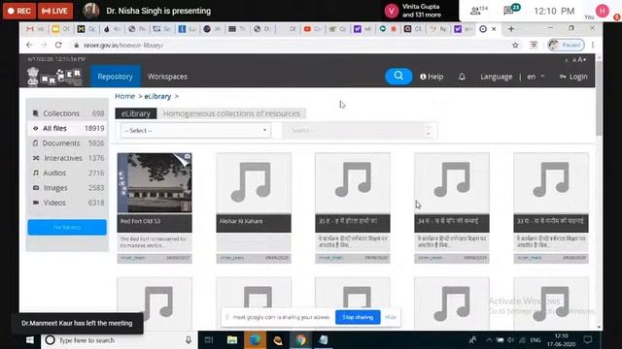This screenshot has width=622, height=349.
Task: Go to Home breadcrumb
Action: coord(125,96)
